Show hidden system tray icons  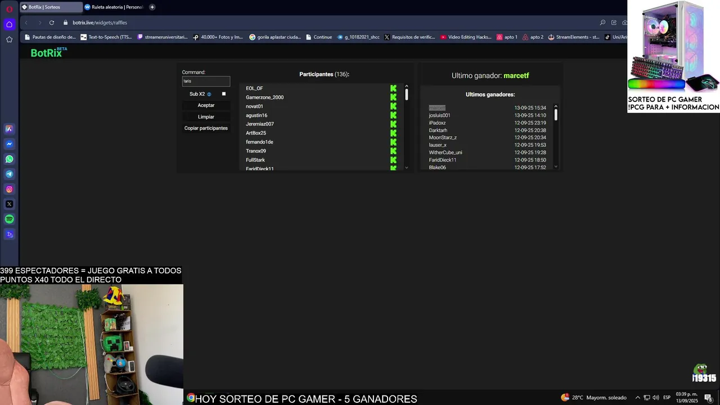pos(637,398)
